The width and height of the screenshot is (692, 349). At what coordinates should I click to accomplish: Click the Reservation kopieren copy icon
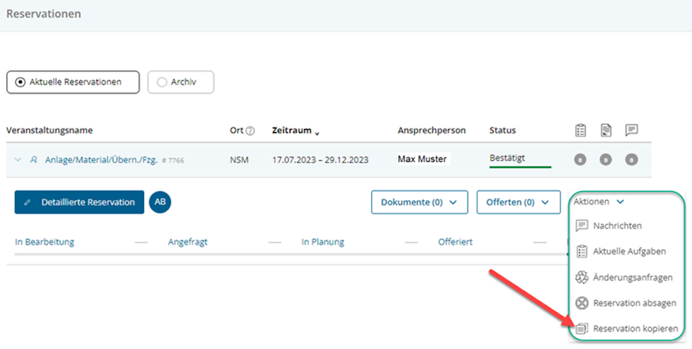coord(581,329)
